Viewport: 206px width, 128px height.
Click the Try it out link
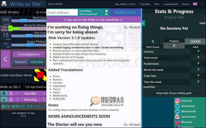point(41,12)
